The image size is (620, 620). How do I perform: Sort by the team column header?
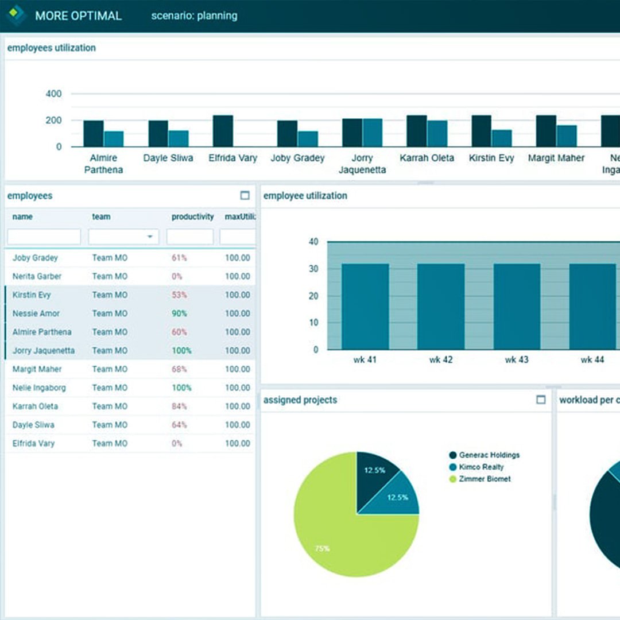(101, 217)
